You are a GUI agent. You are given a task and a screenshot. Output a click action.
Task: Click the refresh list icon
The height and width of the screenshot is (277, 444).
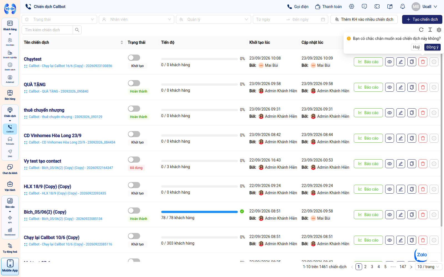point(421,30)
